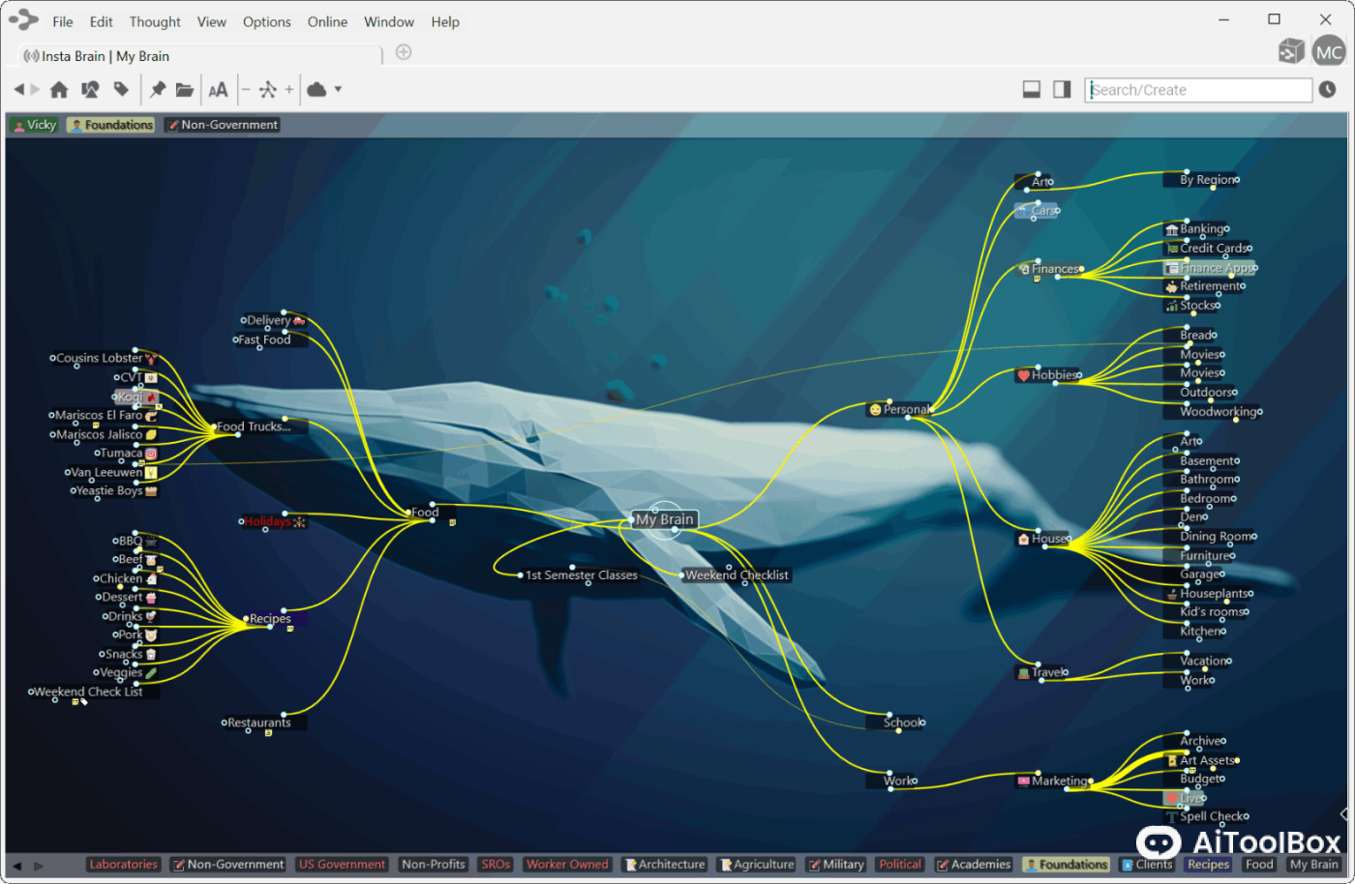Click the pin icon in toolbar
The image size is (1355, 884).
157,90
